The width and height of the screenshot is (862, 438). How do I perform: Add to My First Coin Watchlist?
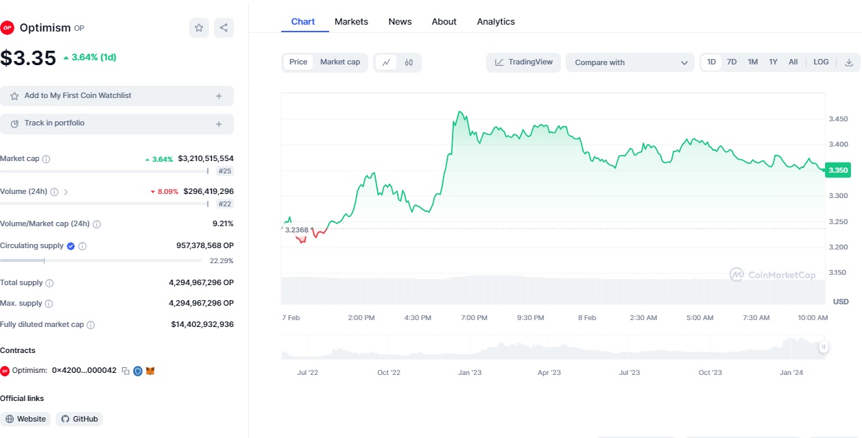click(117, 96)
